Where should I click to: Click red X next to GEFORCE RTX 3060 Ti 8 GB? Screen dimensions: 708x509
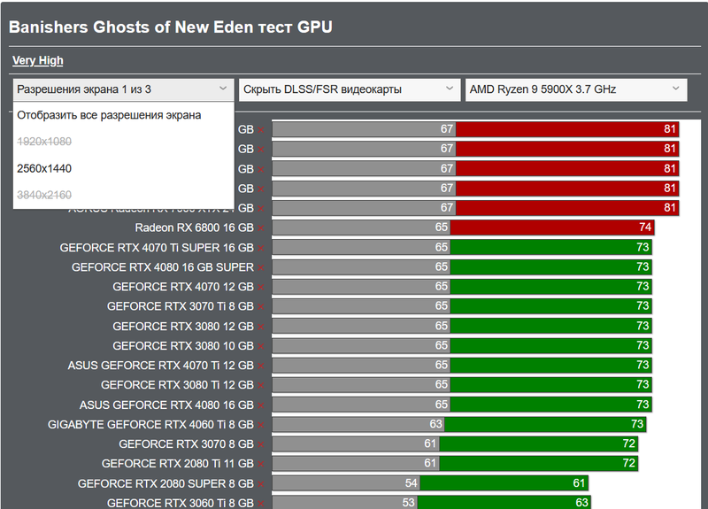coord(261,504)
